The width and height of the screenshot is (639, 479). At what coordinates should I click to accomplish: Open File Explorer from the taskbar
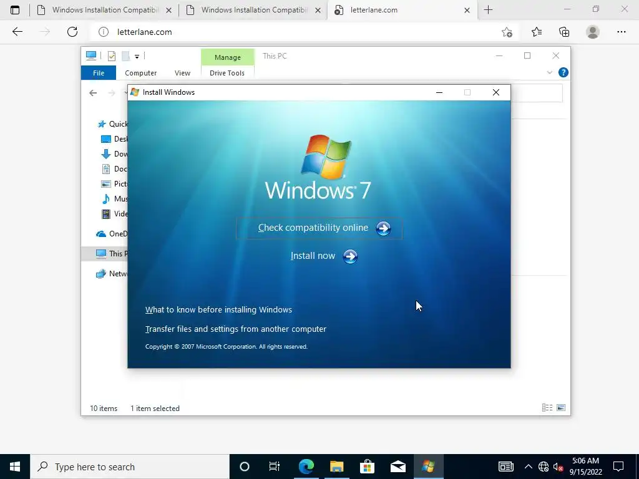(x=336, y=467)
